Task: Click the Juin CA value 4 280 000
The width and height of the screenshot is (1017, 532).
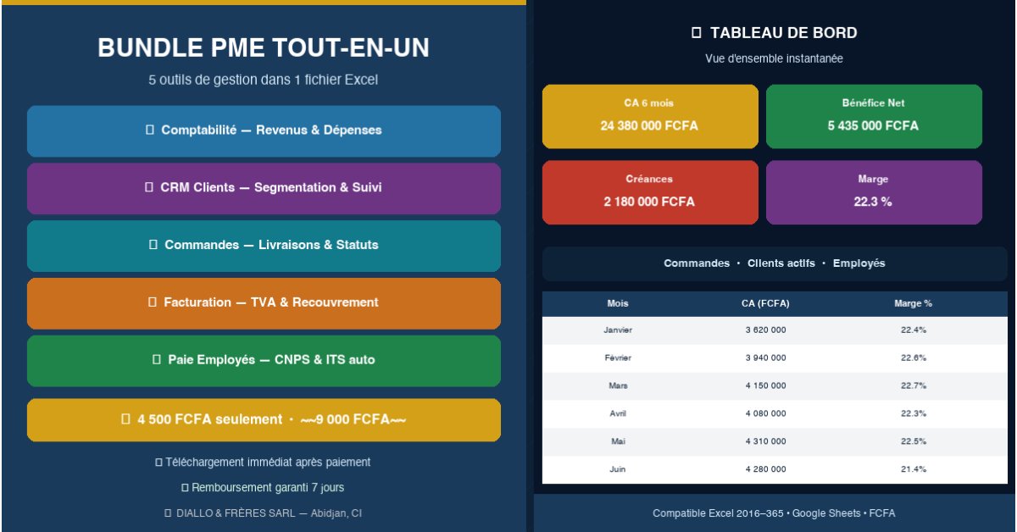Action: tap(765, 469)
